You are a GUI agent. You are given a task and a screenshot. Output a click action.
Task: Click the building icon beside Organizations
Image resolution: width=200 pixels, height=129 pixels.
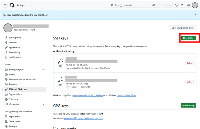point(6,94)
